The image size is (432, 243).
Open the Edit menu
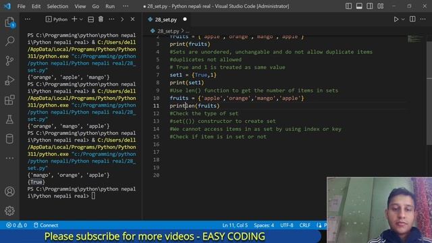coord(36,6)
